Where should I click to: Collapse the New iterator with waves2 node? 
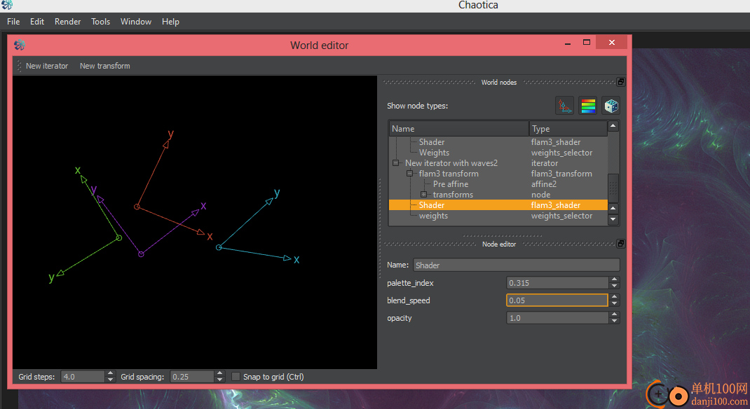[x=395, y=163]
